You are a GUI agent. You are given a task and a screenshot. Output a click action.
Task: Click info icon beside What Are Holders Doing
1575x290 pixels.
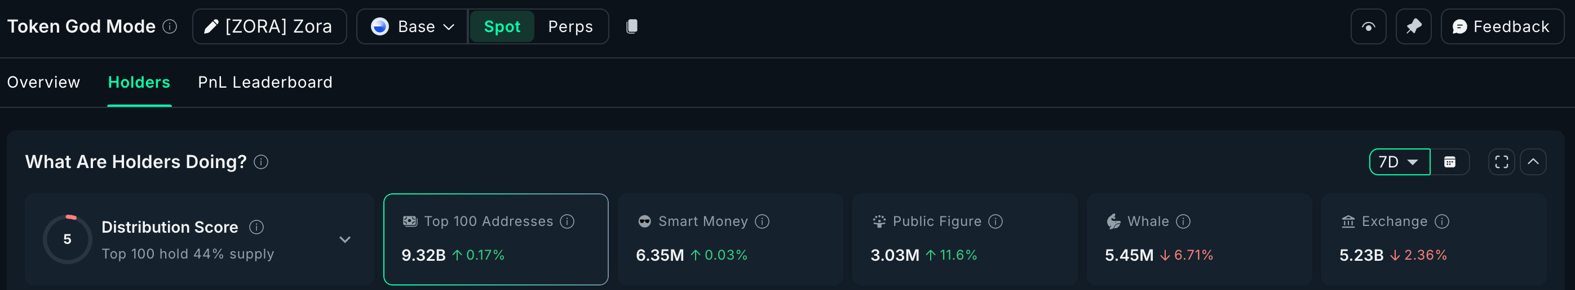261,162
